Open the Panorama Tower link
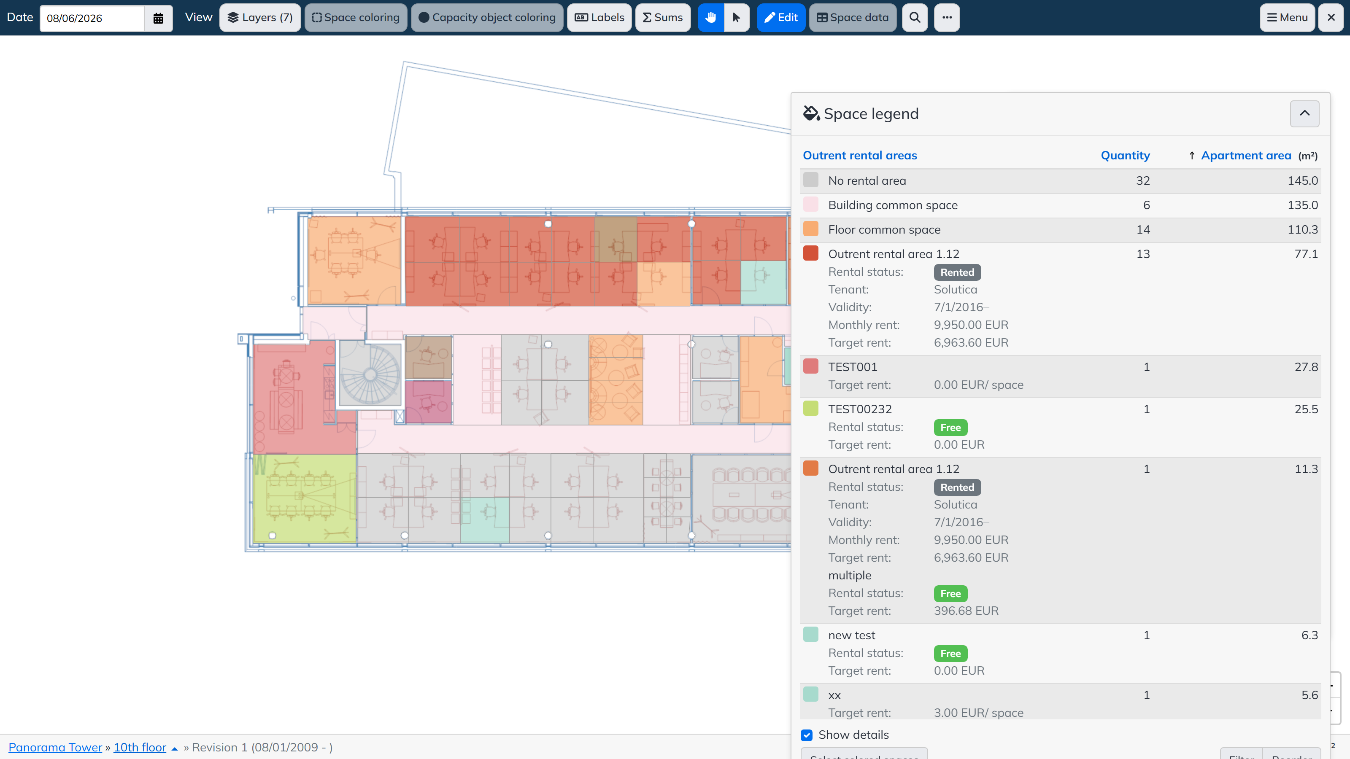The image size is (1350, 759). click(55, 748)
